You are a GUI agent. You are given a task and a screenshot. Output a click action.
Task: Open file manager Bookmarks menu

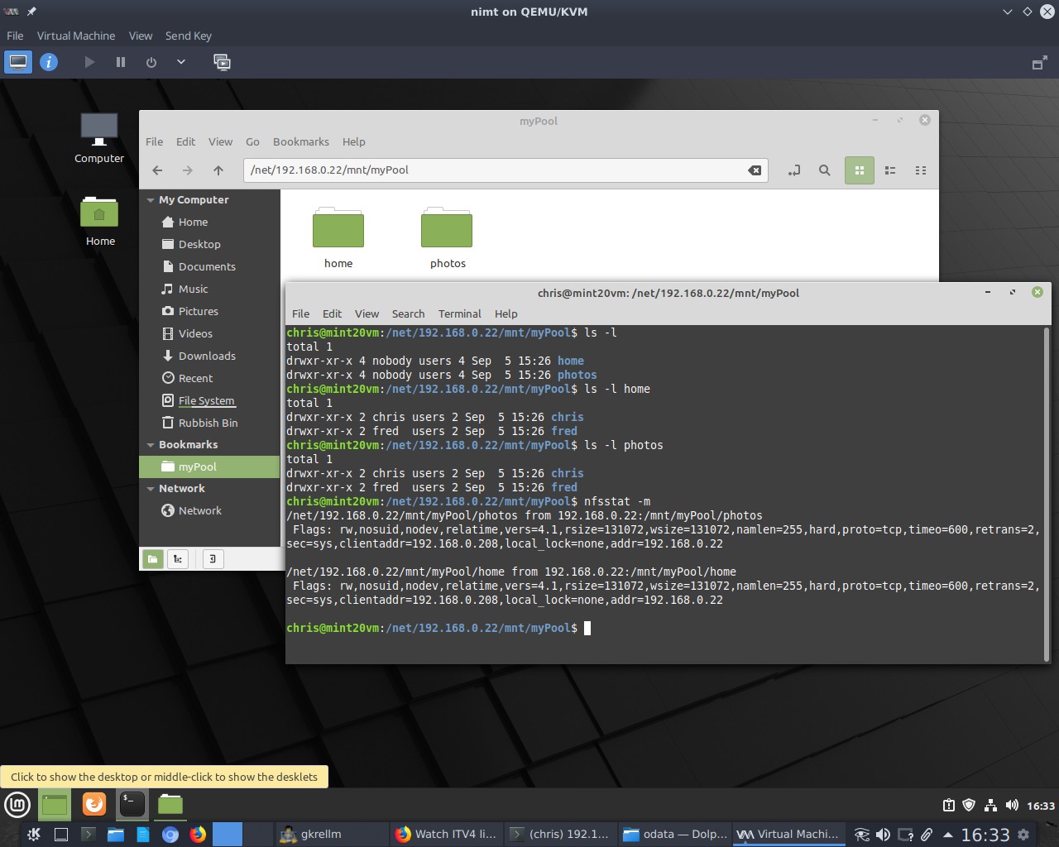click(301, 141)
